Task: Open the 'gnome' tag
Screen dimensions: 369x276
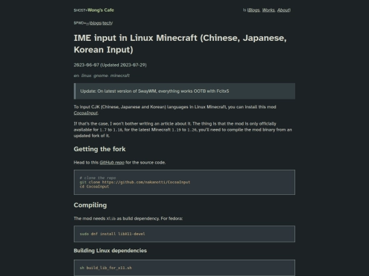Action: [x=100, y=76]
